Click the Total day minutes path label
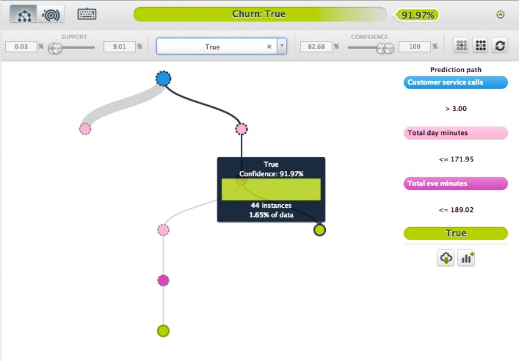Screen dimensions: 519x361 point(456,133)
